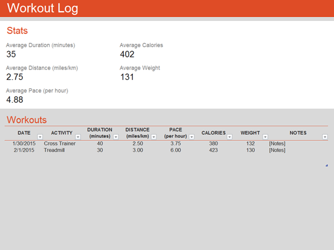Expand the PACE (per hour) filter dropdown
Viewport: 334px width, 250px height.
192,137
